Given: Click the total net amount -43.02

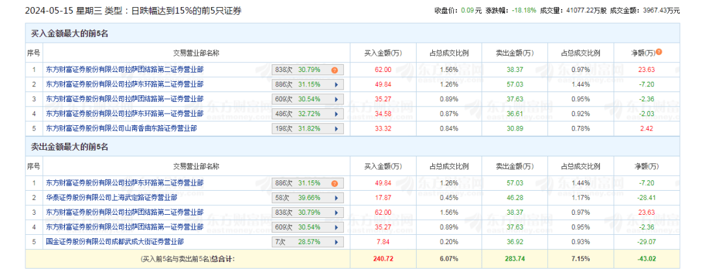Looking at the screenshot, I should click(647, 258).
